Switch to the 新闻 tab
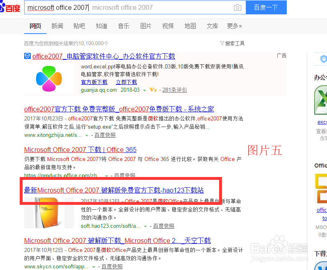This screenshot has width=327, height=270. click(x=57, y=26)
